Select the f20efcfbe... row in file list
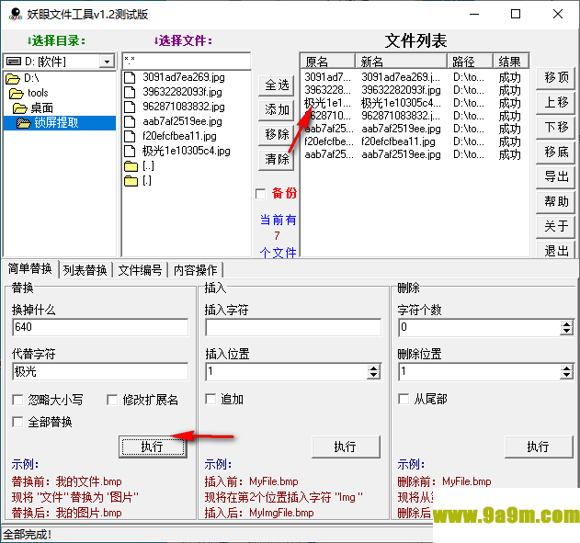Viewport: 580px width, 543px height. (x=414, y=141)
